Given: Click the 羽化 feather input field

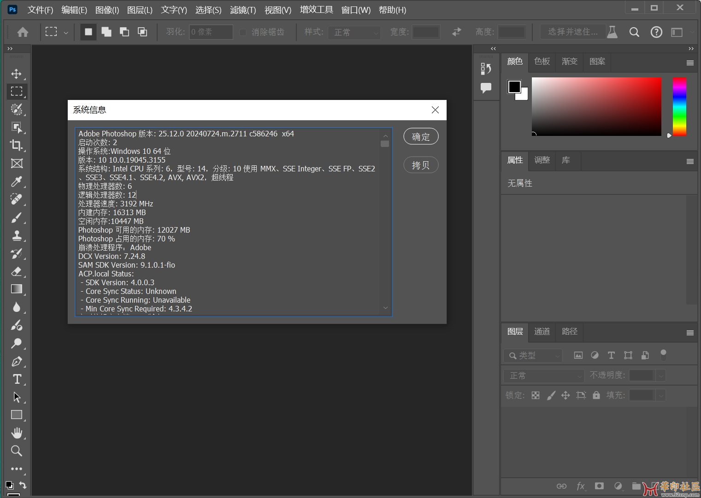Looking at the screenshot, I should 211,32.
